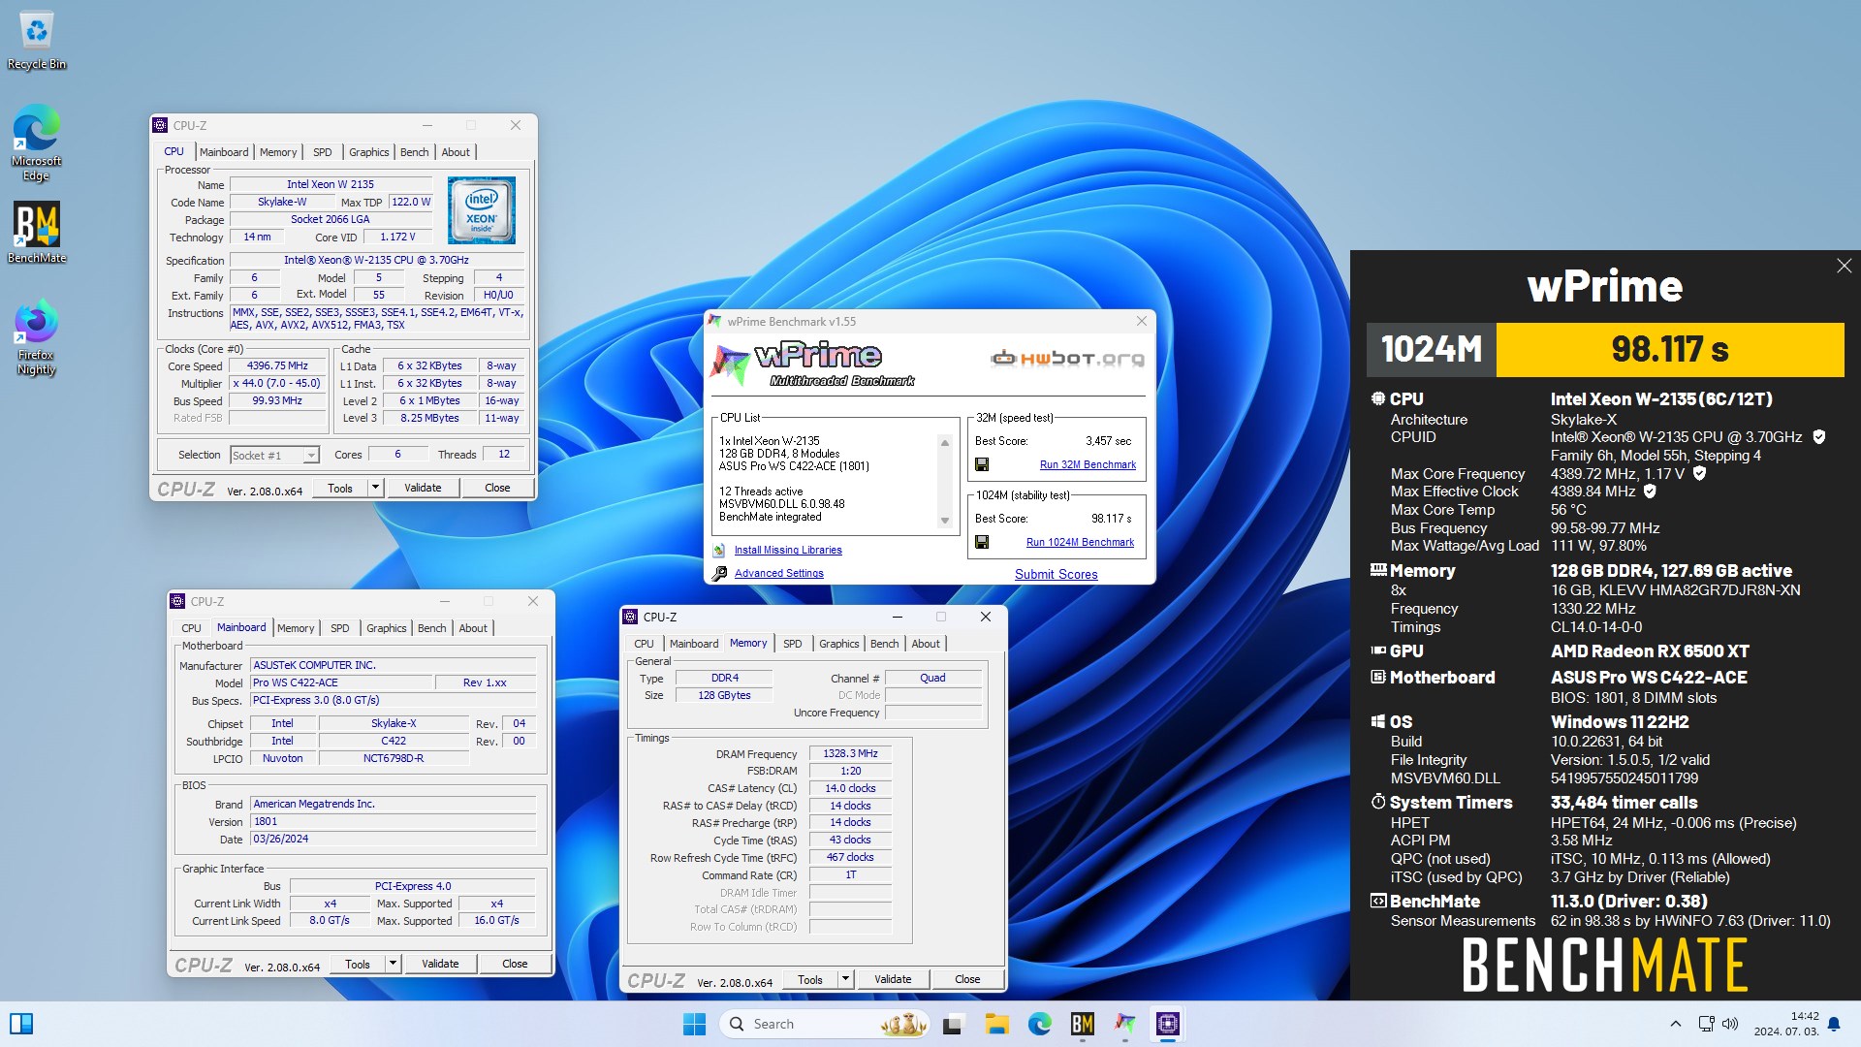
Task: Click Close button in Mainboard CPU-Z window
Action: [515, 964]
